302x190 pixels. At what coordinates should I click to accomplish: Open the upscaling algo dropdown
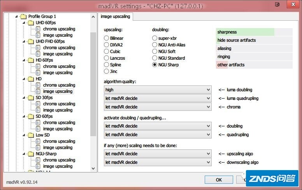[x=158, y=154]
